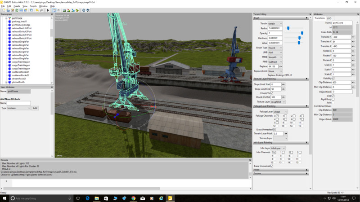Adjust the Opacity slider handle
Screen dimensions: 360x202
[x=302, y=33]
